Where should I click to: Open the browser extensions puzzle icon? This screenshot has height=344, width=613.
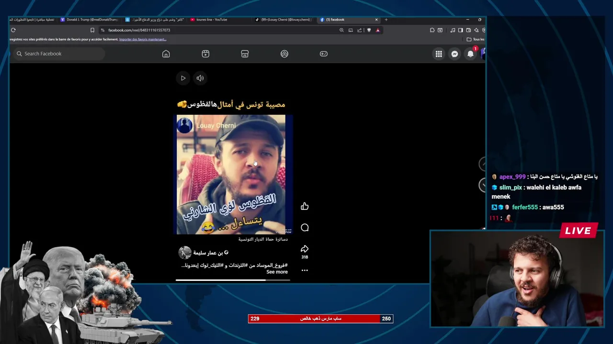[x=432, y=30]
